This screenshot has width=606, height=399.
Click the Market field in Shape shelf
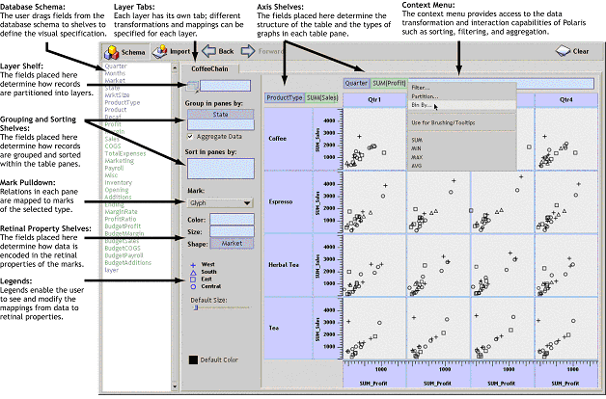[232, 244]
